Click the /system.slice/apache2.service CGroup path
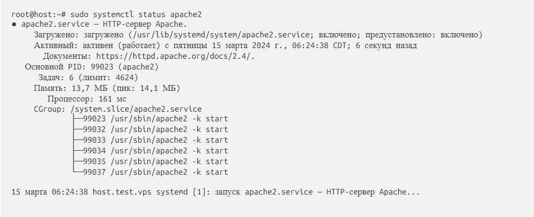 pos(136,108)
